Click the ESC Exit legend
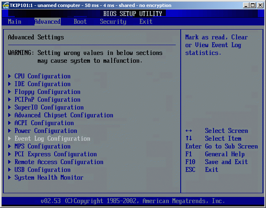This screenshot has width=266, height=208. tap(202, 170)
